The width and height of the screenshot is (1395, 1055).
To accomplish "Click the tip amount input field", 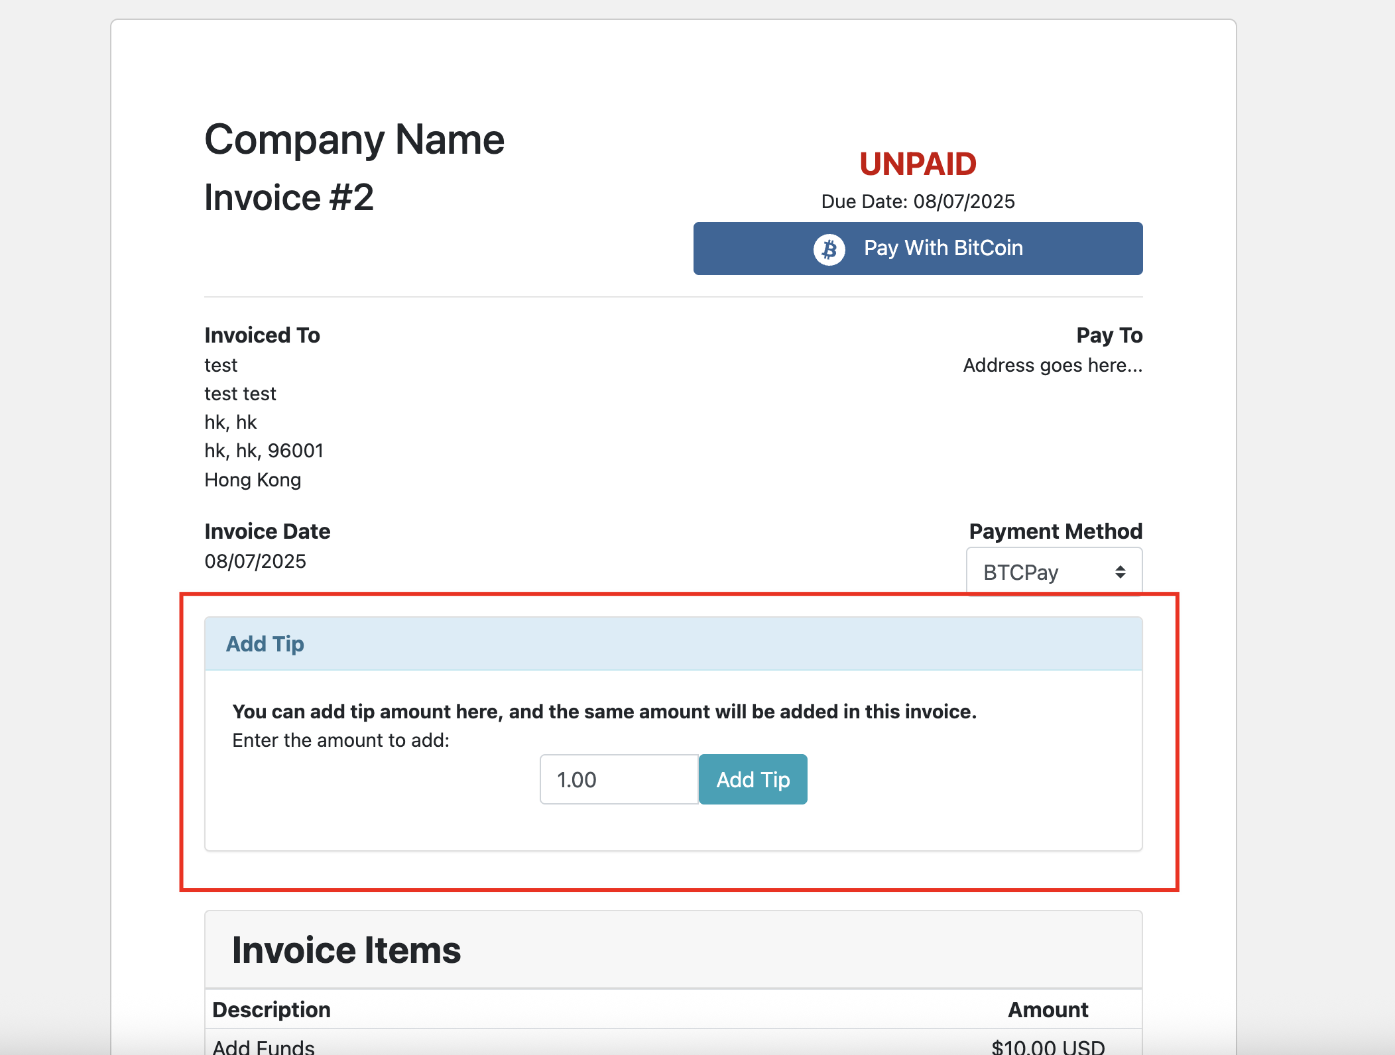I will [x=619, y=779].
